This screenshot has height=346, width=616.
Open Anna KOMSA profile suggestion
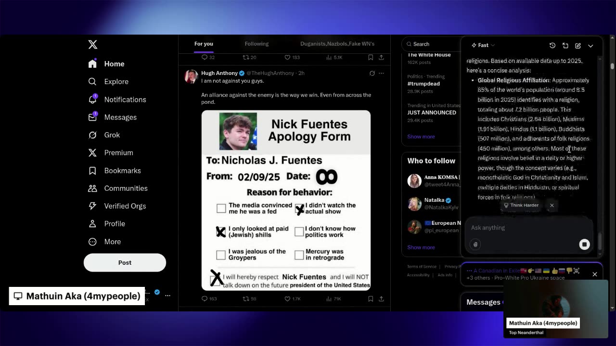click(431, 181)
